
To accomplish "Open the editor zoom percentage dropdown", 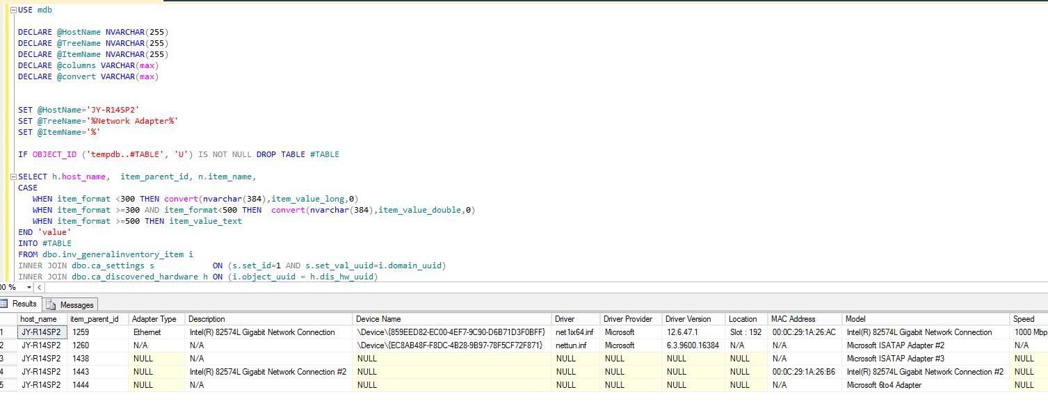I will click(29, 287).
